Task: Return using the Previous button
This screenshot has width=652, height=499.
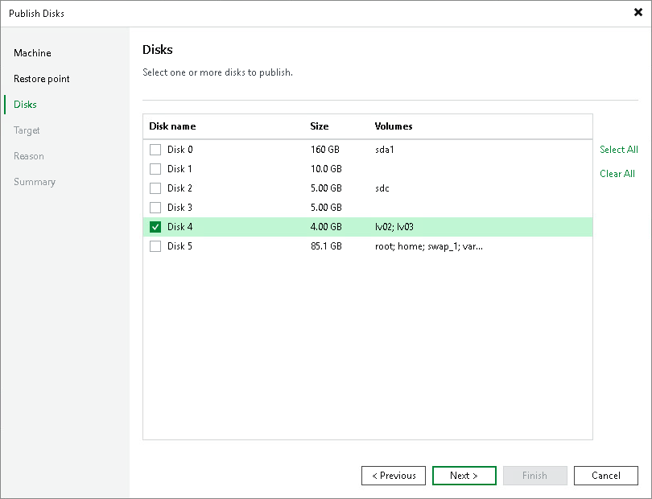Action: pos(394,476)
